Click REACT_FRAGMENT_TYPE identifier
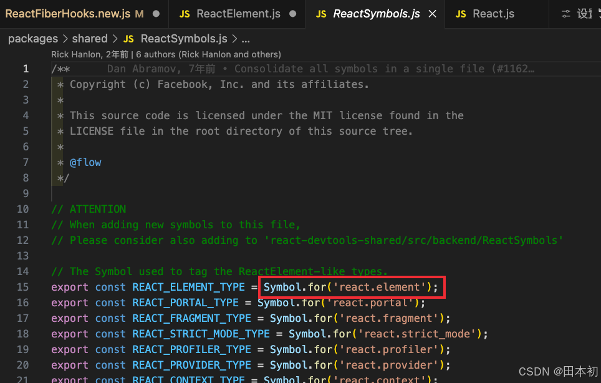This screenshot has height=383, width=601. coord(191,319)
